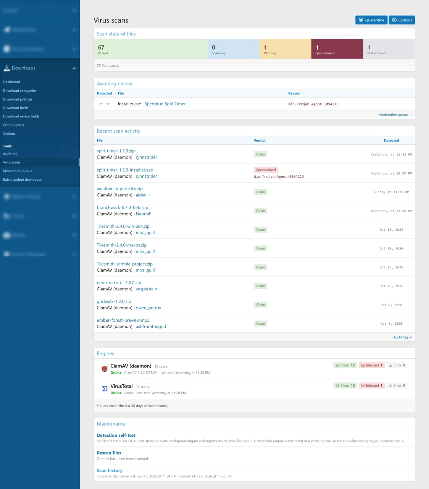Open user owen_petrov profile link

tap(148, 308)
